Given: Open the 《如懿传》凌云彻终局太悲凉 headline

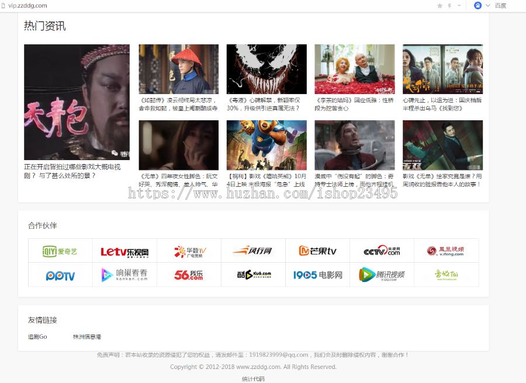Looking at the screenshot, I should (178, 104).
